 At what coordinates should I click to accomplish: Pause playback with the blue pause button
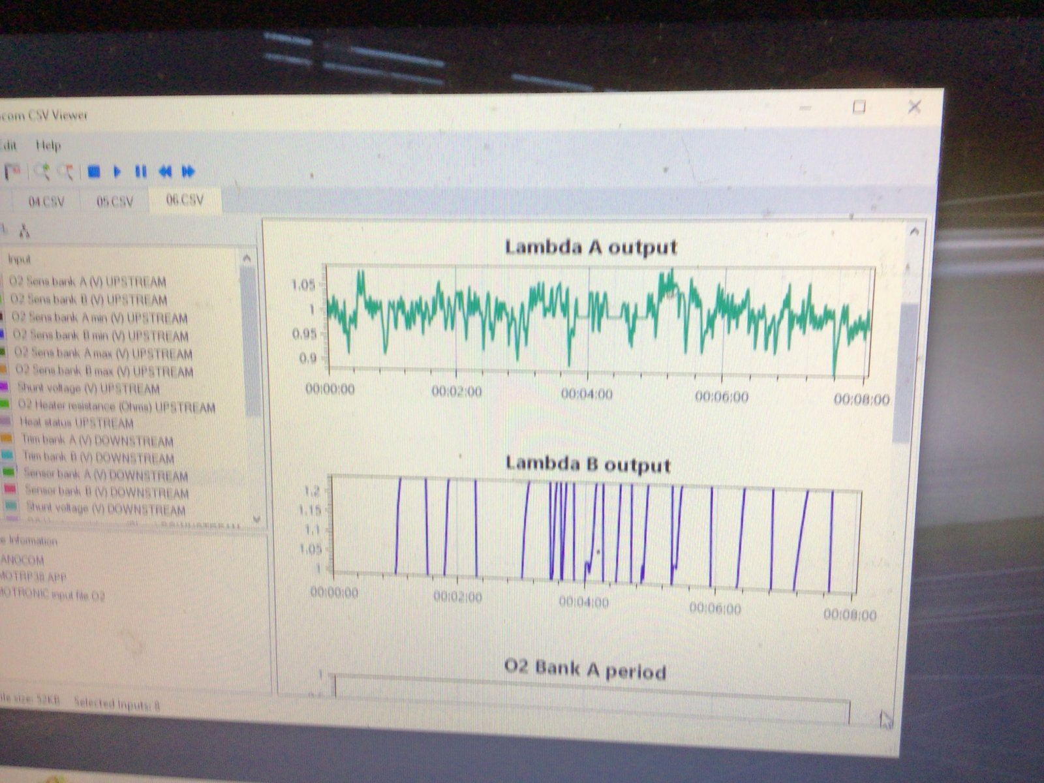[x=140, y=172]
